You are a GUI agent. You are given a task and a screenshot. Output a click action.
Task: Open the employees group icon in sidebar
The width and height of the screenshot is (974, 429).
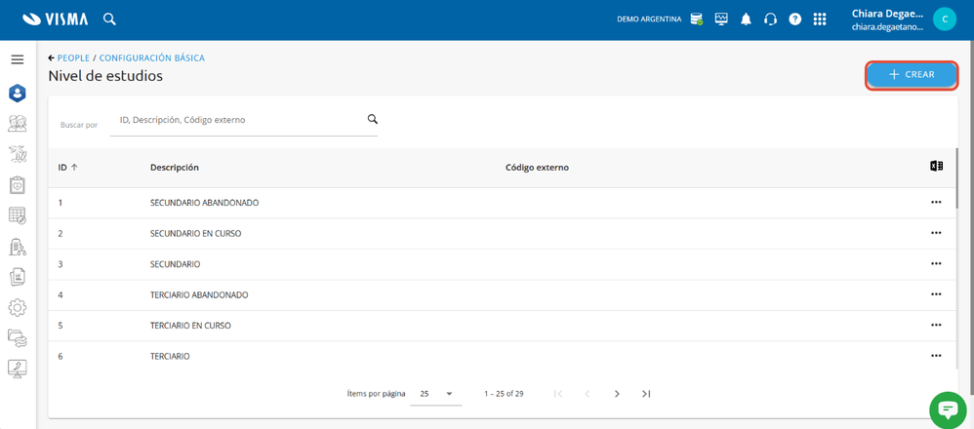pyautogui.click(x=18, y=124)
